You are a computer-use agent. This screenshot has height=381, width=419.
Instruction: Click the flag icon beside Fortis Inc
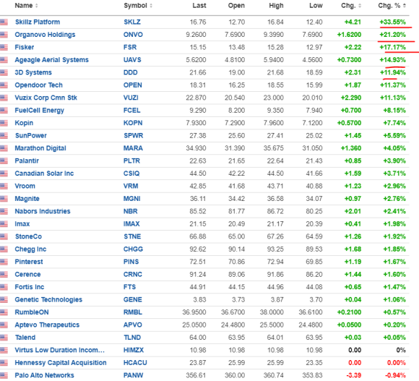point(4,287)
